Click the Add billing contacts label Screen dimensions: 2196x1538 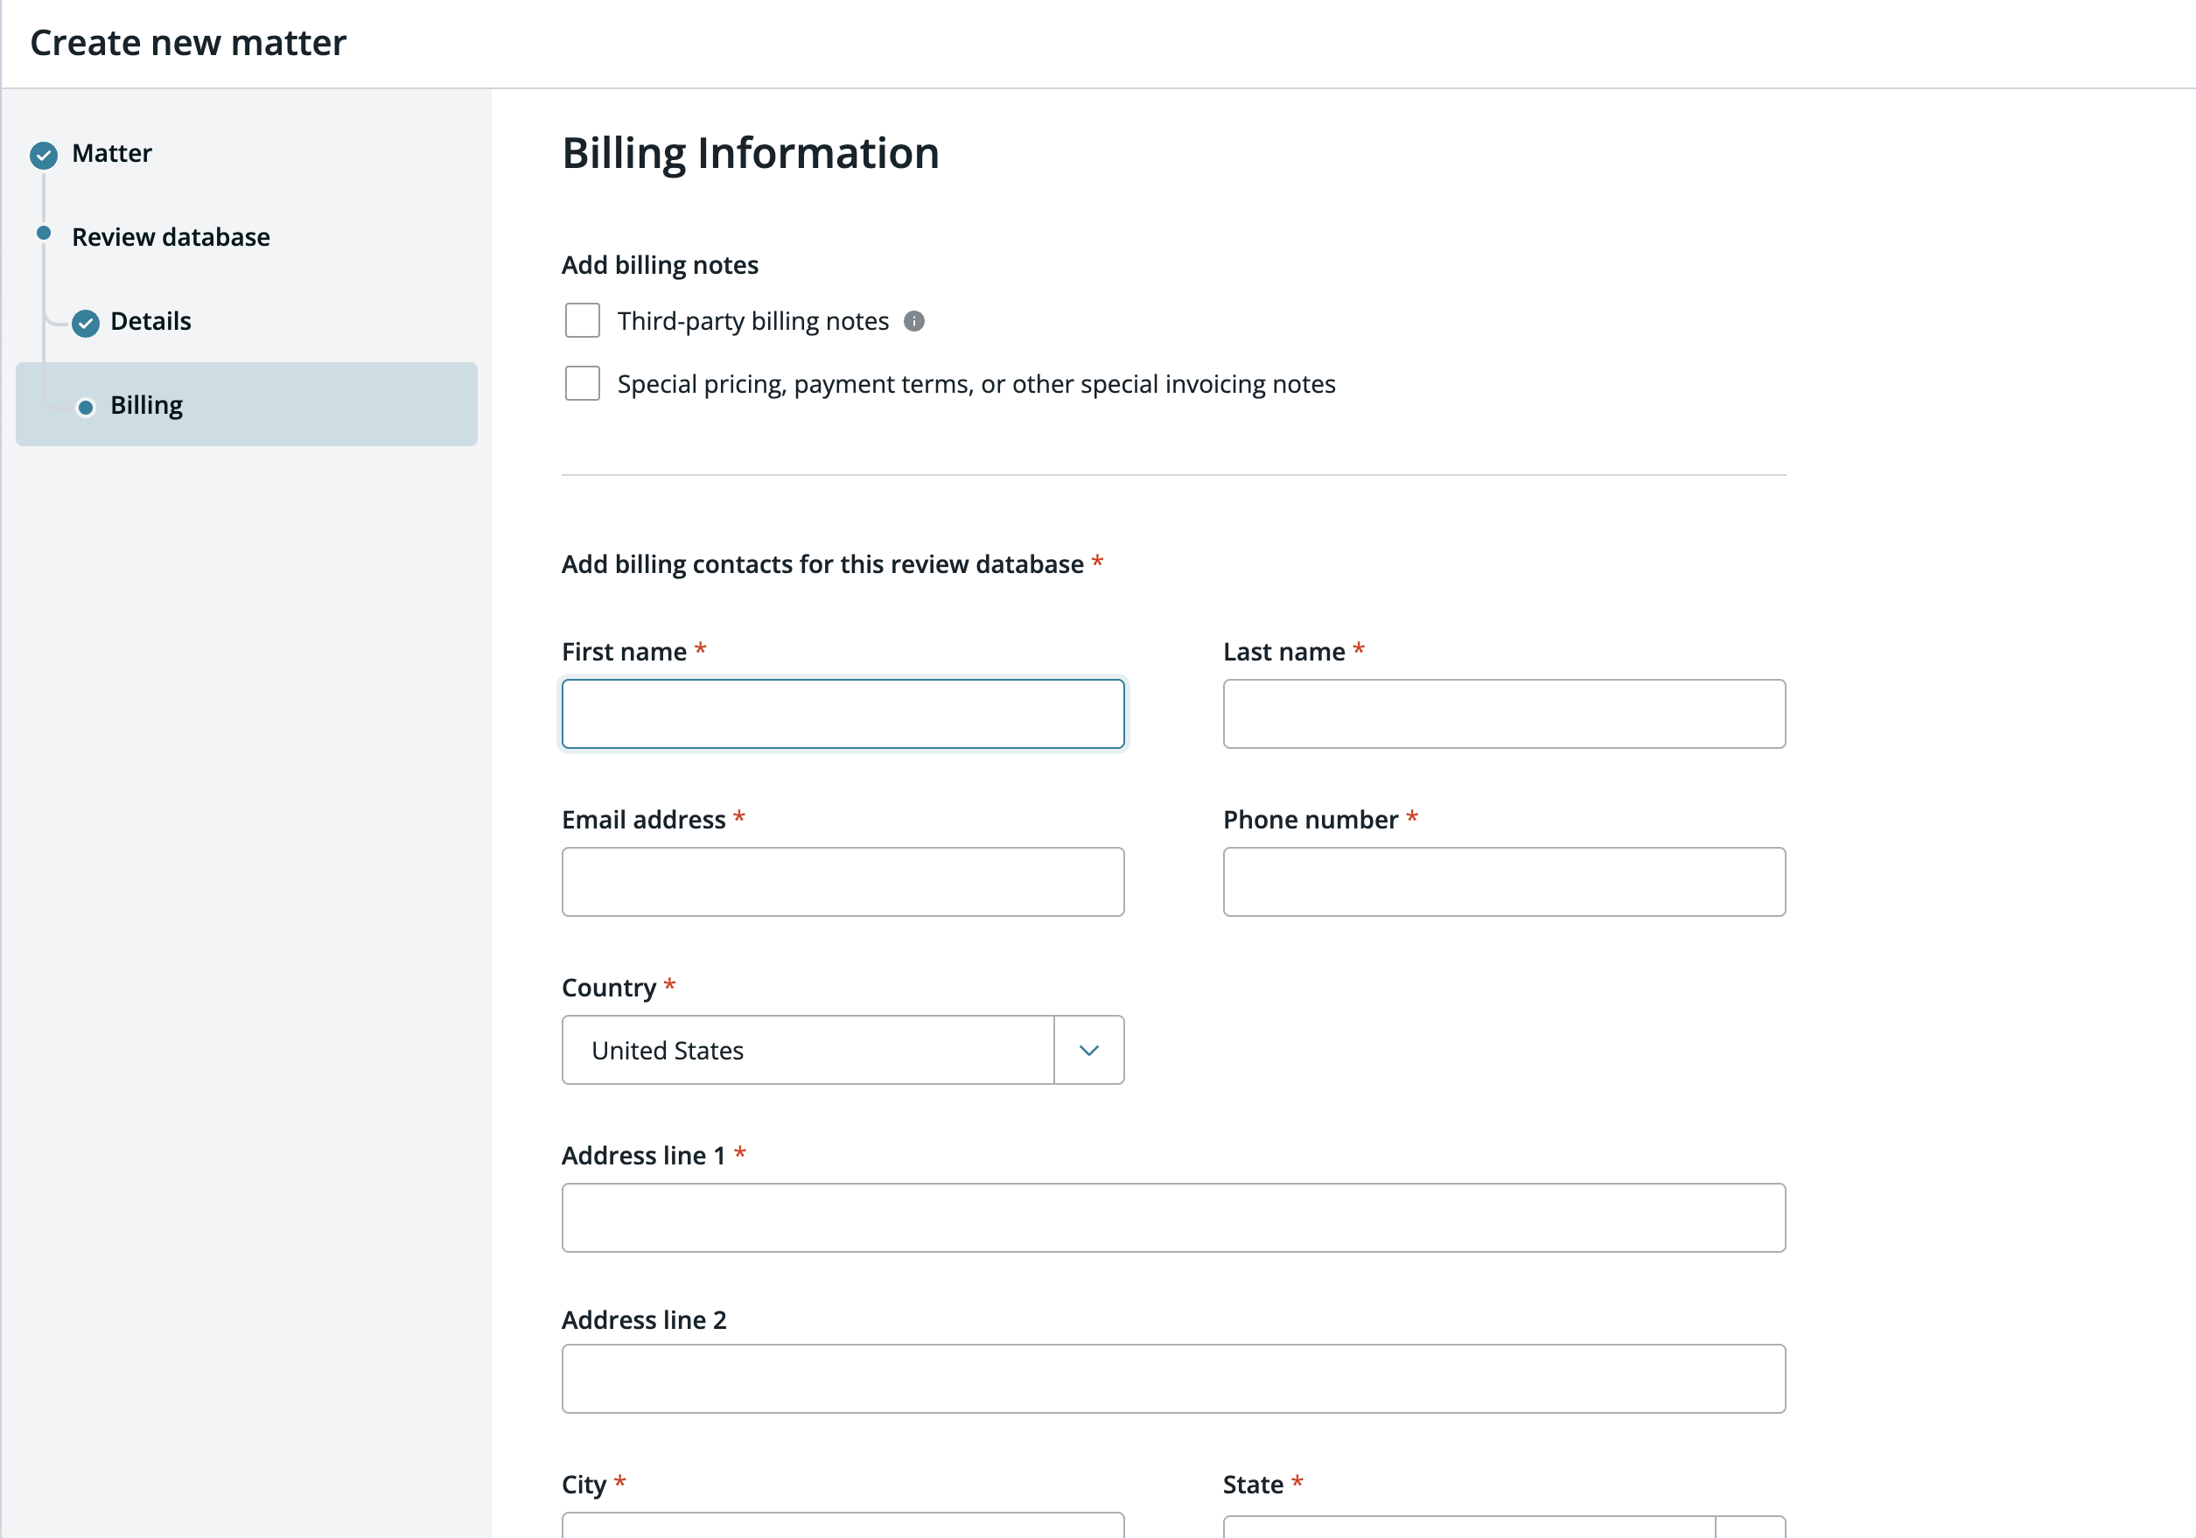(x=822, y=564)
